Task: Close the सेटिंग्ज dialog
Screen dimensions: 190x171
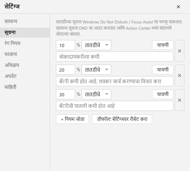Action: point(178,7)
